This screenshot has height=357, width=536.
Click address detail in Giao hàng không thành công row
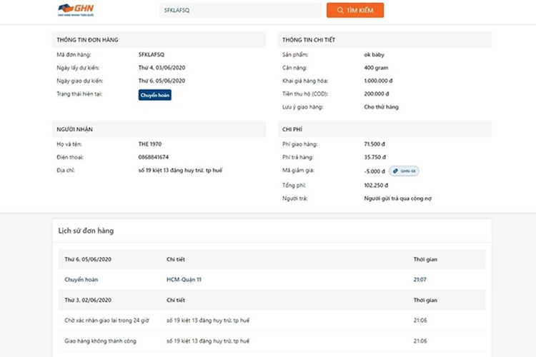(208, 341)
